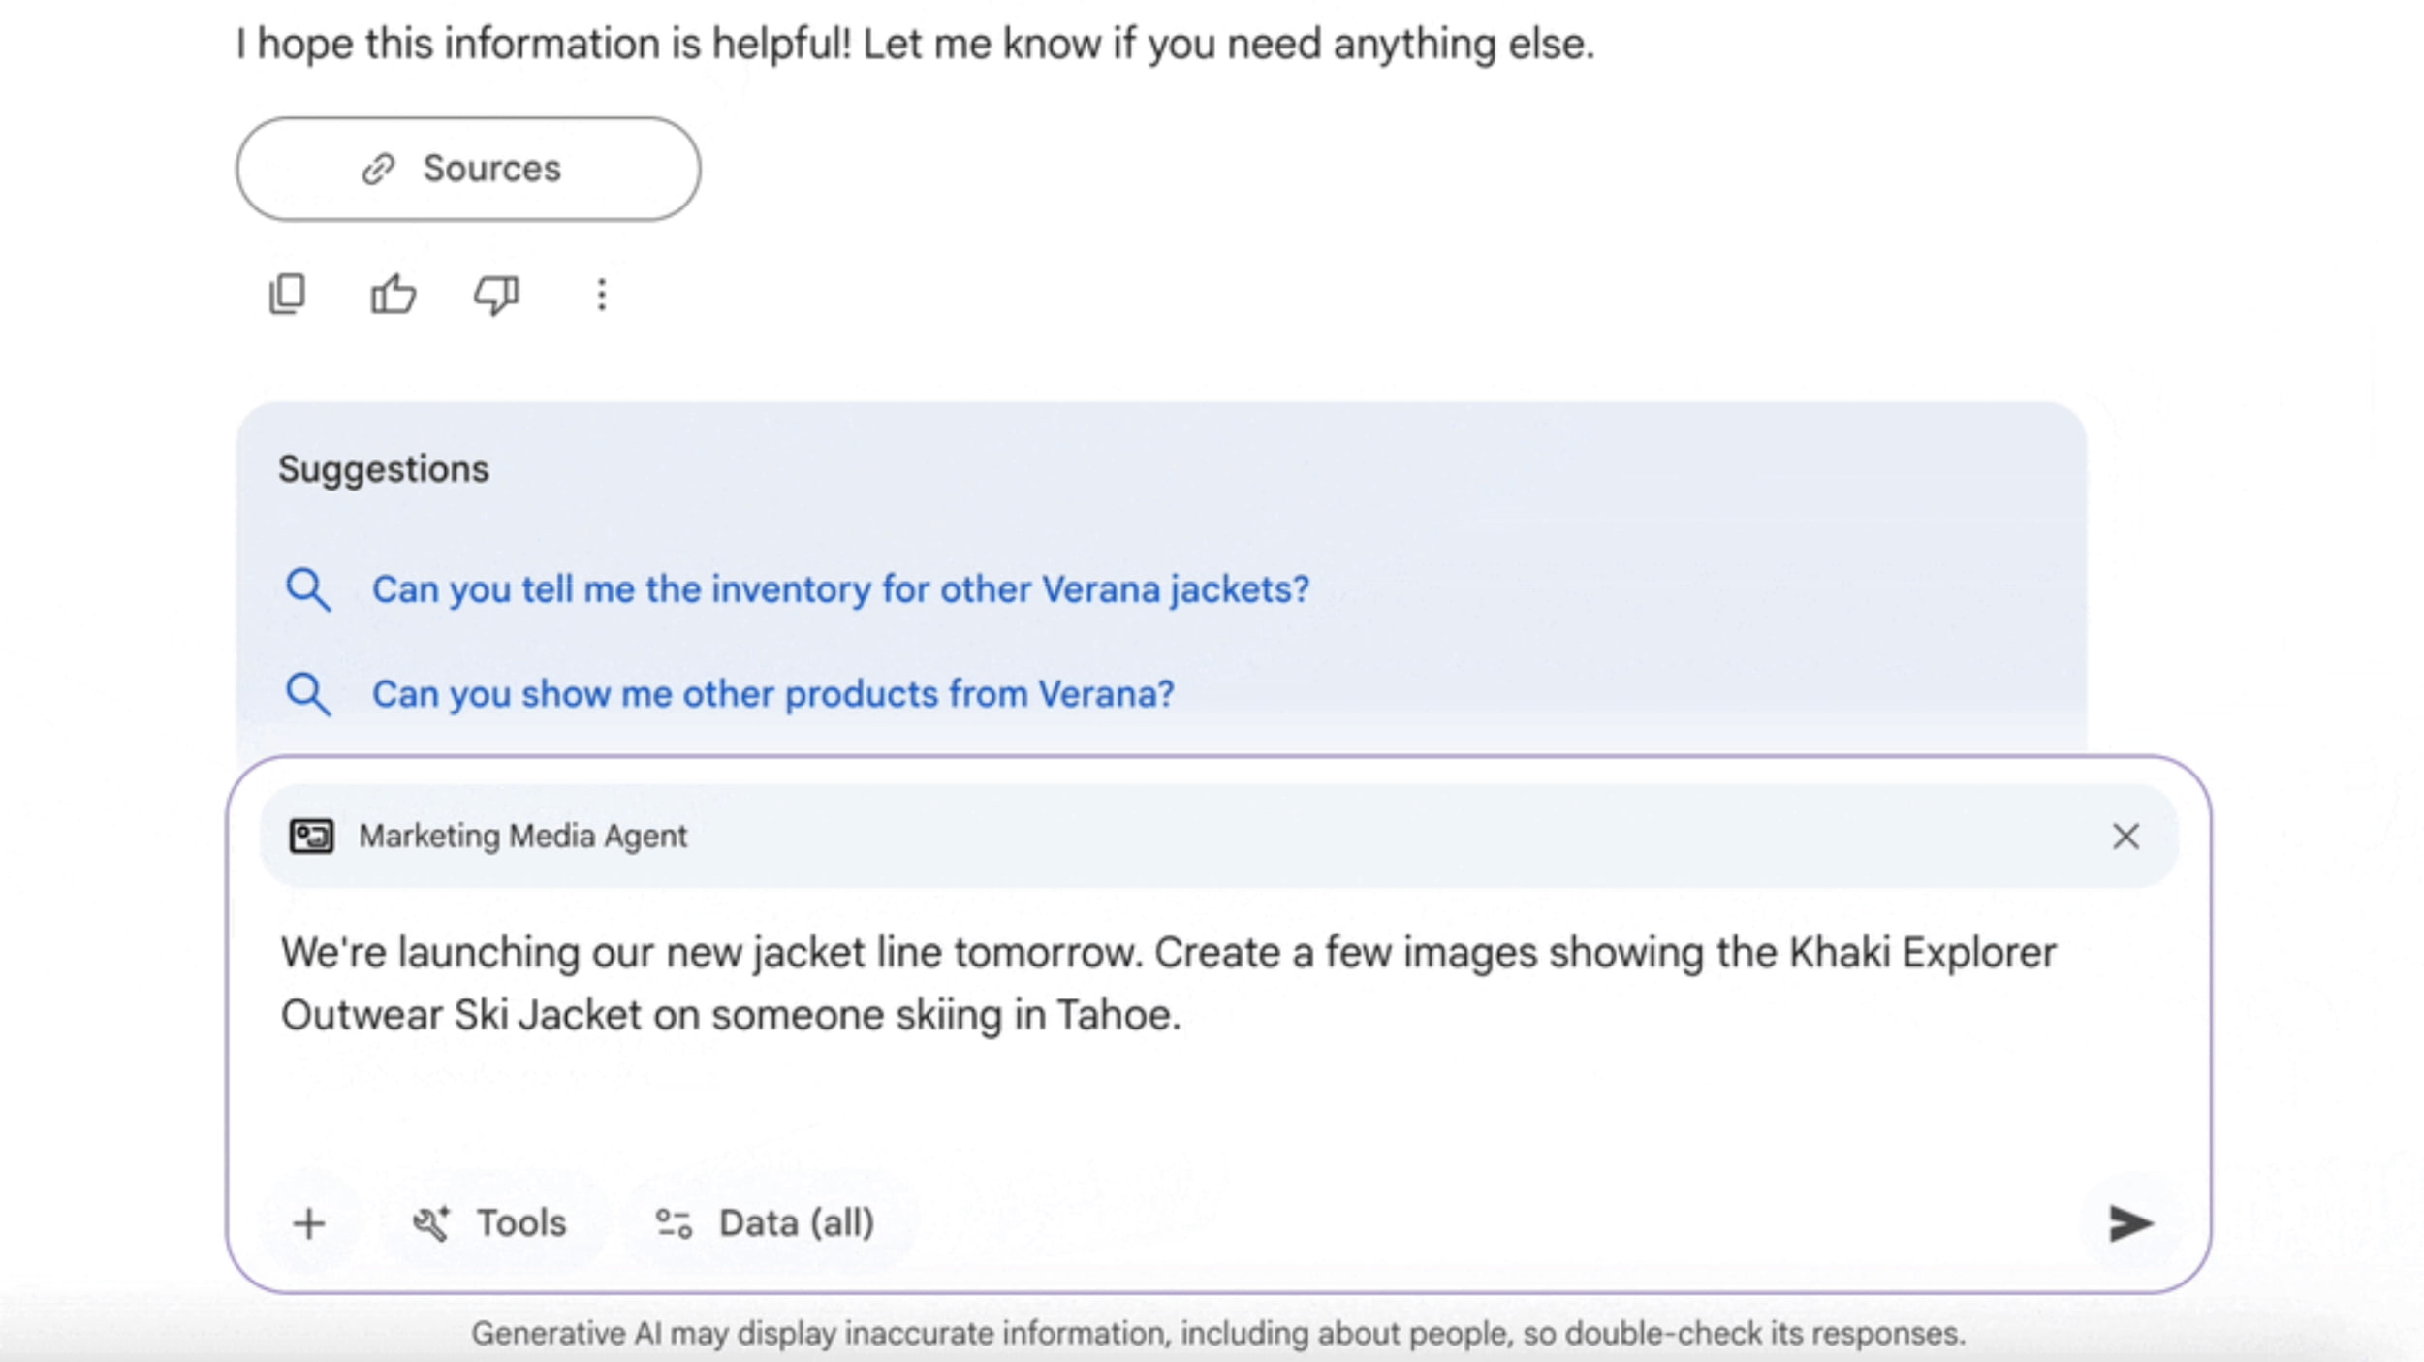
Task: Send the prompt with the arrow icon
Action: point(2129,1223)
